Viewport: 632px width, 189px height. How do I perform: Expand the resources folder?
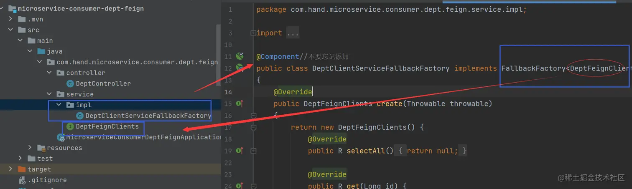click(x=30, y=148)
